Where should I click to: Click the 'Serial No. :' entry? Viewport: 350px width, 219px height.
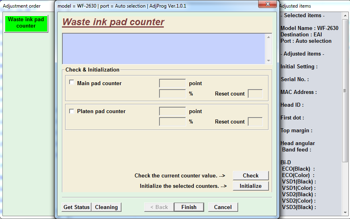[x=295, y=80]
